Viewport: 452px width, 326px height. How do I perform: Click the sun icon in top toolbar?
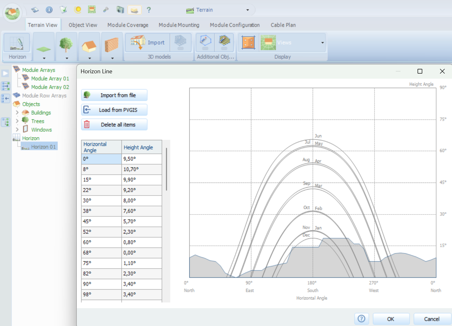tap(78, 10)
